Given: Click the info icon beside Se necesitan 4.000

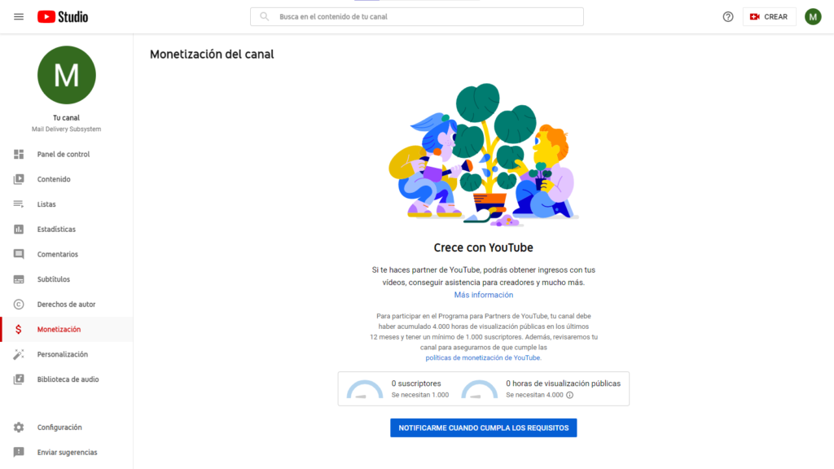Looking at the screenshot, I should 569,395.
